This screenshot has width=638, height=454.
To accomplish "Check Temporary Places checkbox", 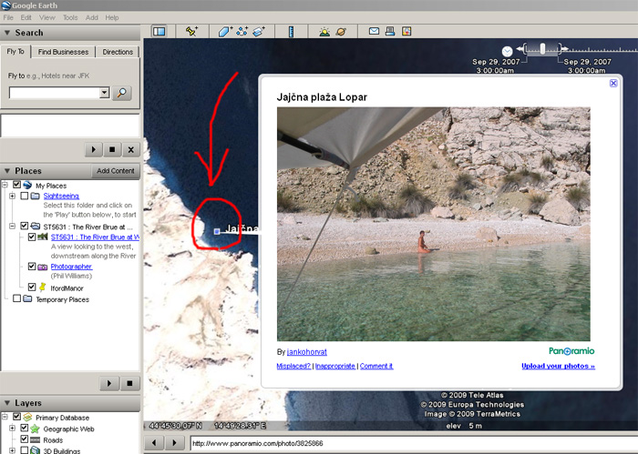I will (x=16, y=298).
